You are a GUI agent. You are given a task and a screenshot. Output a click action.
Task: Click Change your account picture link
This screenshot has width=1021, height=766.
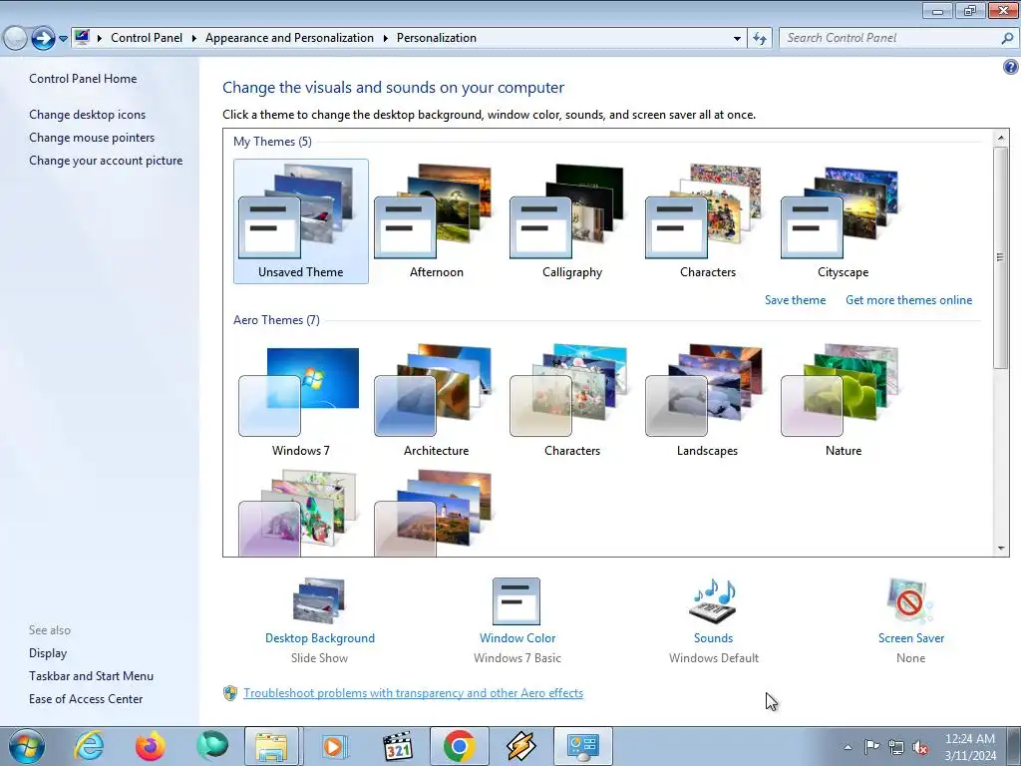coord(106,161)
